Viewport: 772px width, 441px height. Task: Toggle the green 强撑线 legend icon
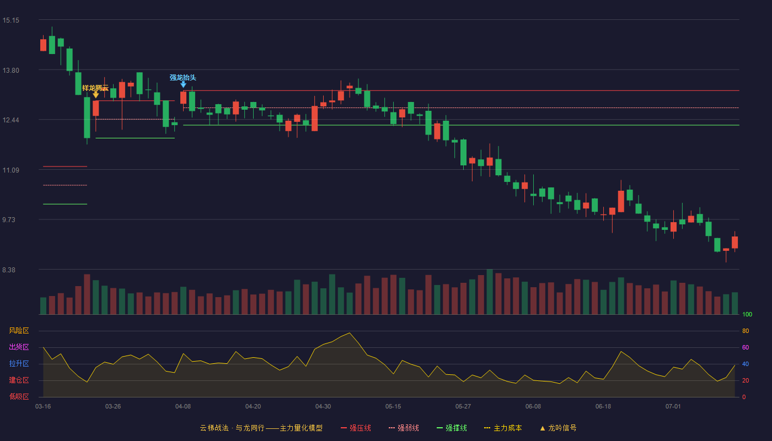pyautogui.click(x=439, y=428)
